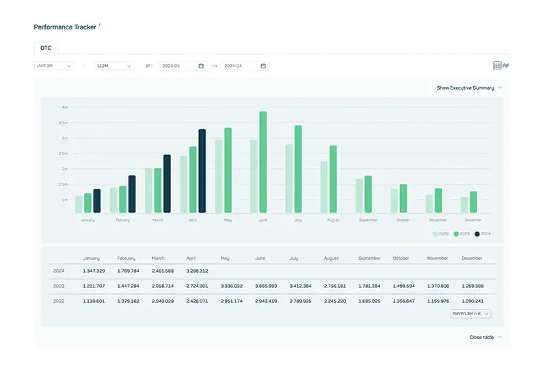Click the 2022 August bar
The height and width of the screenshot is (372, 547).
323,187
